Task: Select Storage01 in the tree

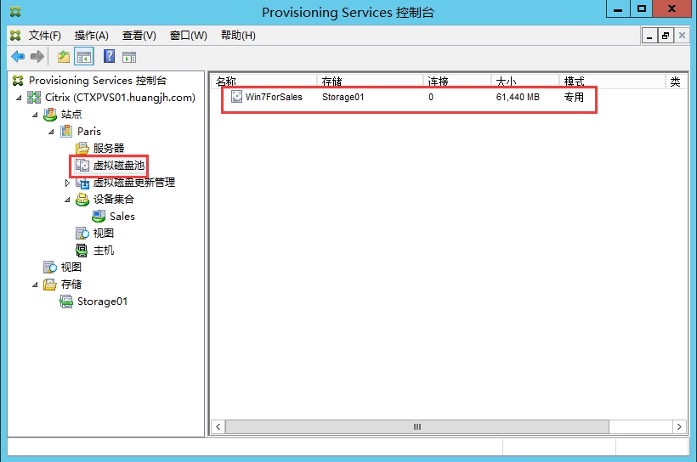Action: pyautogui.click(x=102, y=301)
